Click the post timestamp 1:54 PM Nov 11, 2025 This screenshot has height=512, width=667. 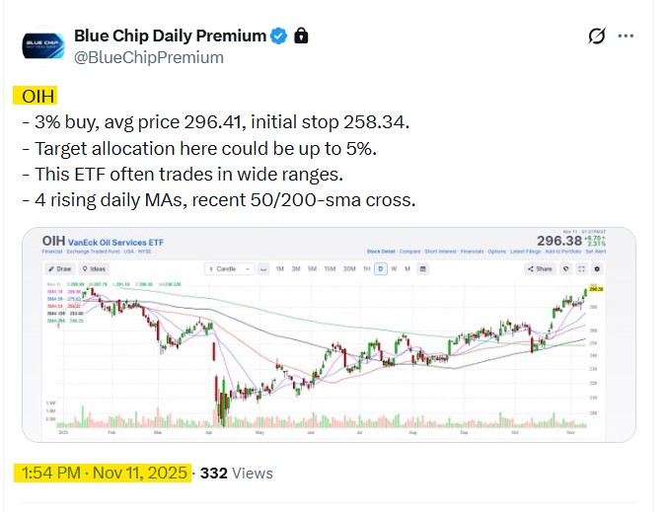[x=103, y=473]
